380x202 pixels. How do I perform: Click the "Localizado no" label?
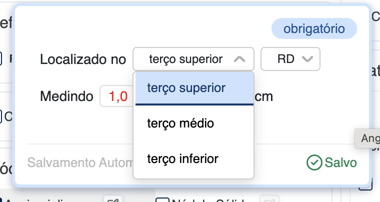83,59
